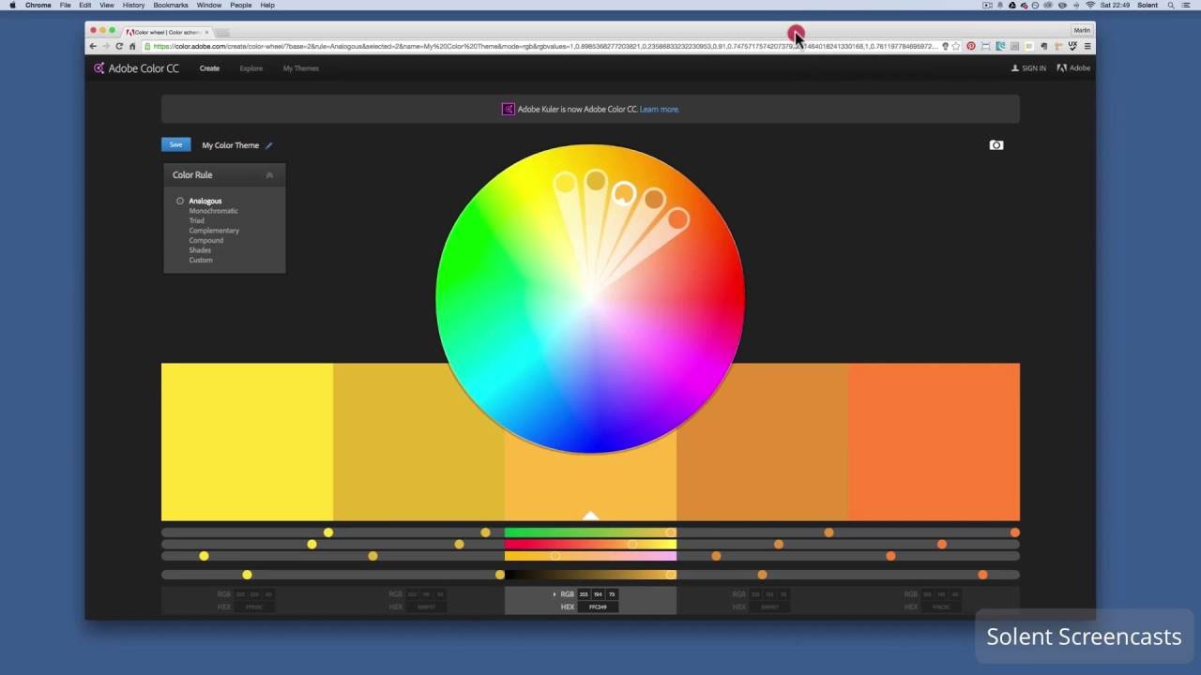
Task: Click the mustard second color swatch
Action: click(418, 442)
